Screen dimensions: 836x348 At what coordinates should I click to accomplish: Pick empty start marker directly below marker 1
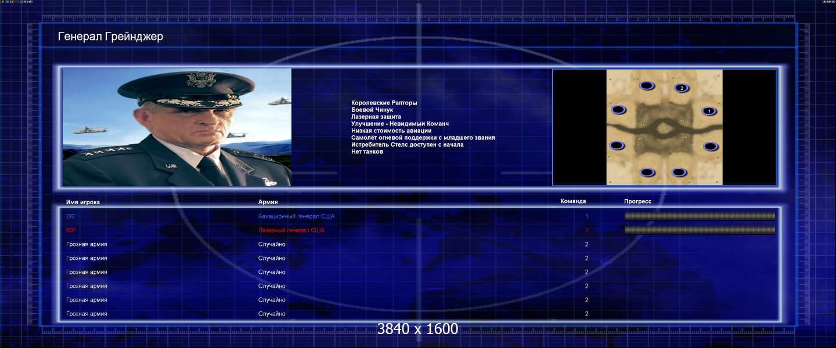711,147
